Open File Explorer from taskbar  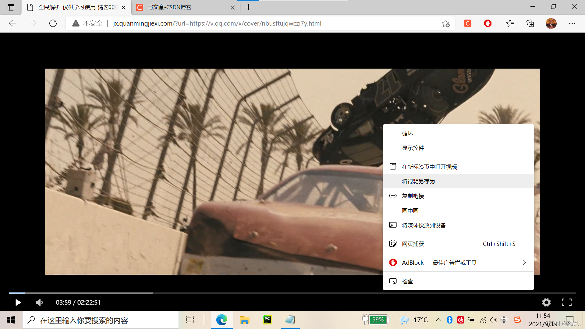pos(244,320)
